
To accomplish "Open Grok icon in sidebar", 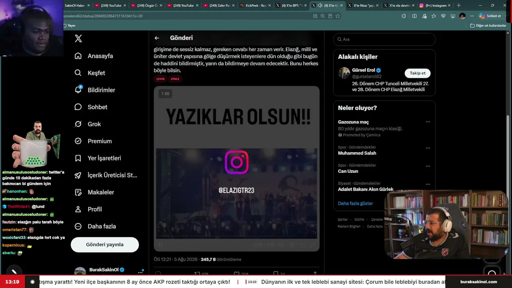I will [x=78, y=124].
